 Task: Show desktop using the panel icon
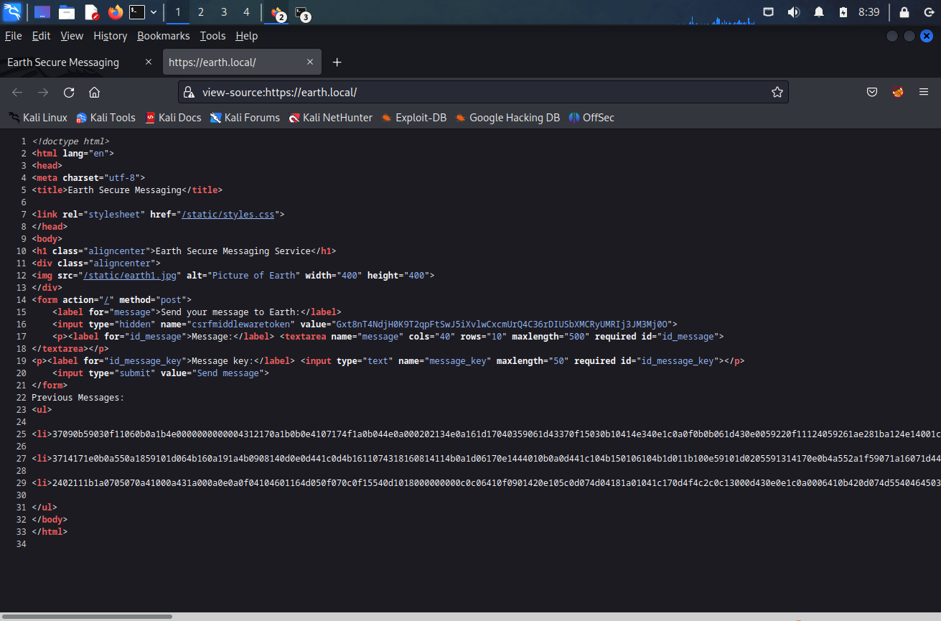click(42, 12)
